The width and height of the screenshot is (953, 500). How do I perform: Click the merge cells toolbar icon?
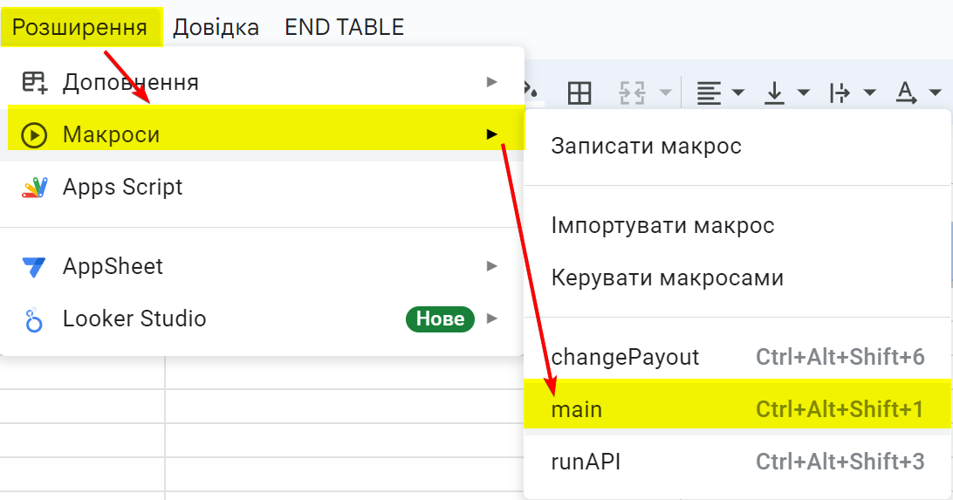(x=632, y=93)
